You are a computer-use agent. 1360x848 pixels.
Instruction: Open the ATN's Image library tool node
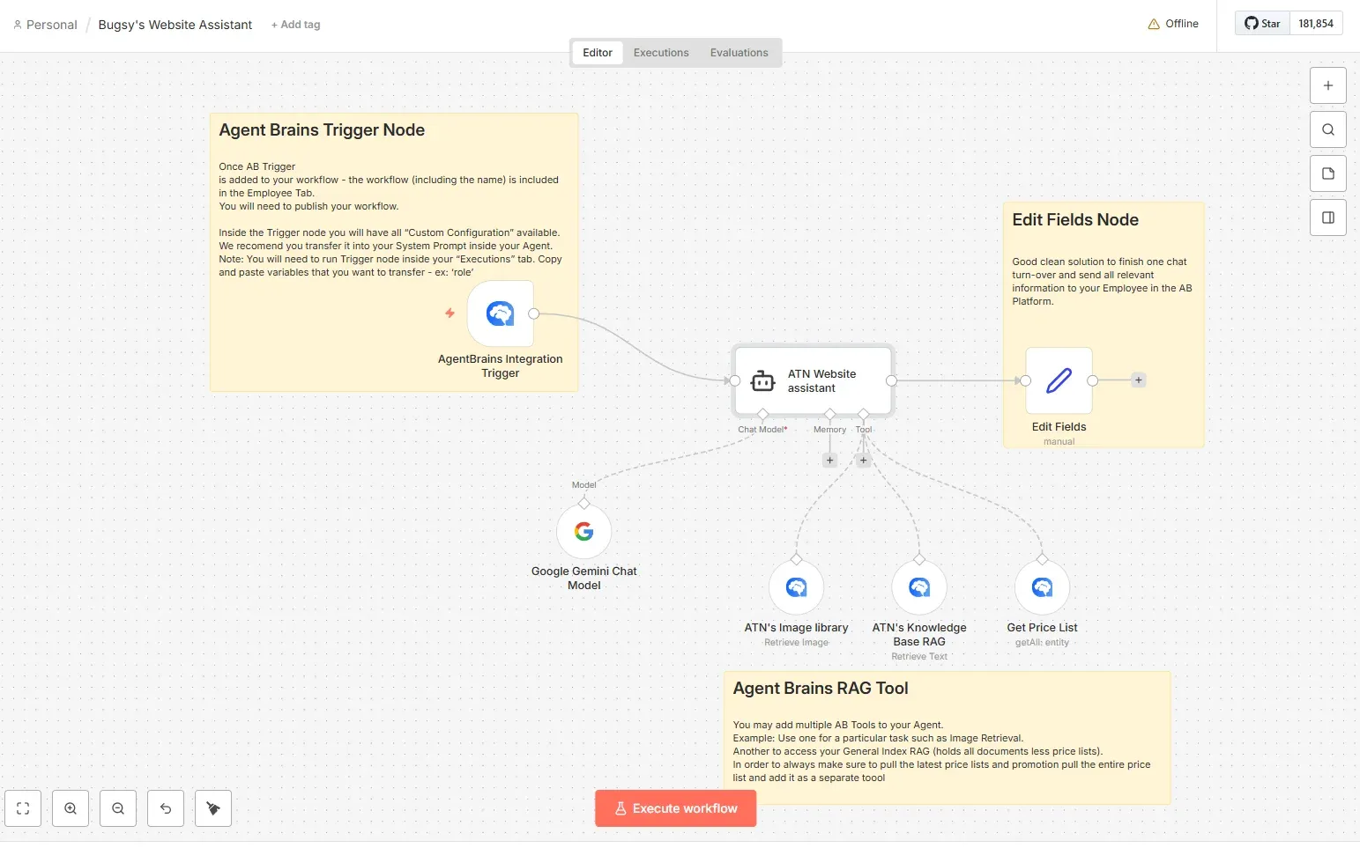tap(796, 587)
